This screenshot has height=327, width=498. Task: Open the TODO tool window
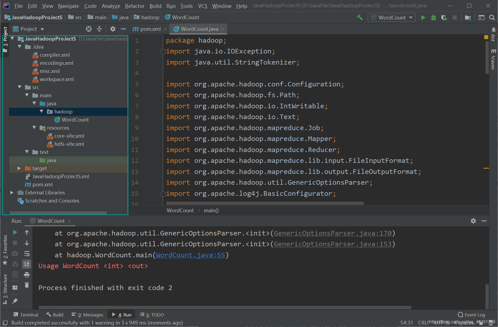coord(152,315)
